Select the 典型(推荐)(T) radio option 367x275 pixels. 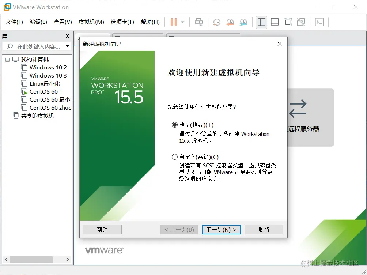point(175,125)
